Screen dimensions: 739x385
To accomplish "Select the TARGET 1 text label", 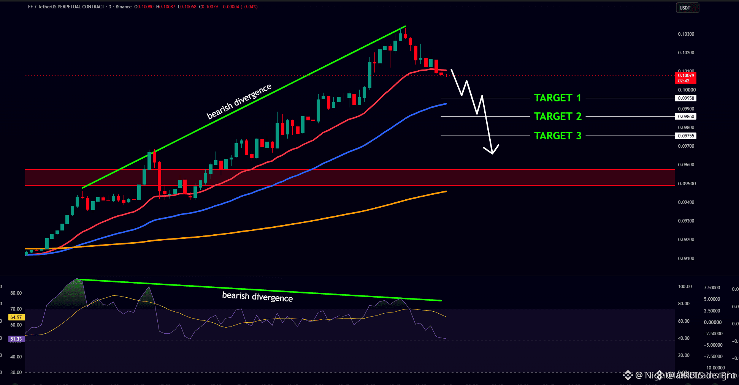I will [x=558, y=98].
